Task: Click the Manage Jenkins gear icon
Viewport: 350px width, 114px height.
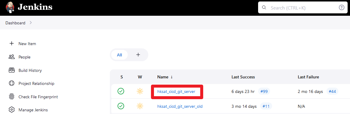Action: [x=11, y=110]
